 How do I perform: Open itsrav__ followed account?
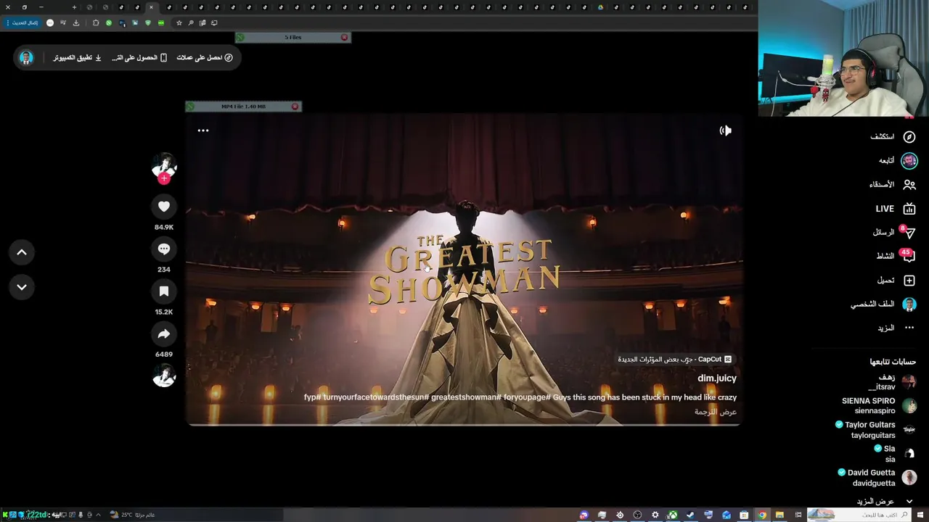pyautogui.click(x=892, y=382)
